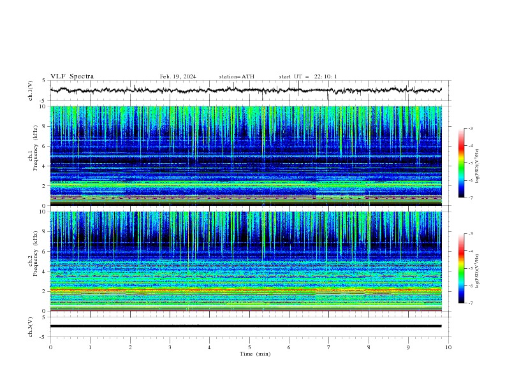This screenshot has height=390, width=505.
Task: Click the "Time (min)" axis title
Action: pos(255,354)
